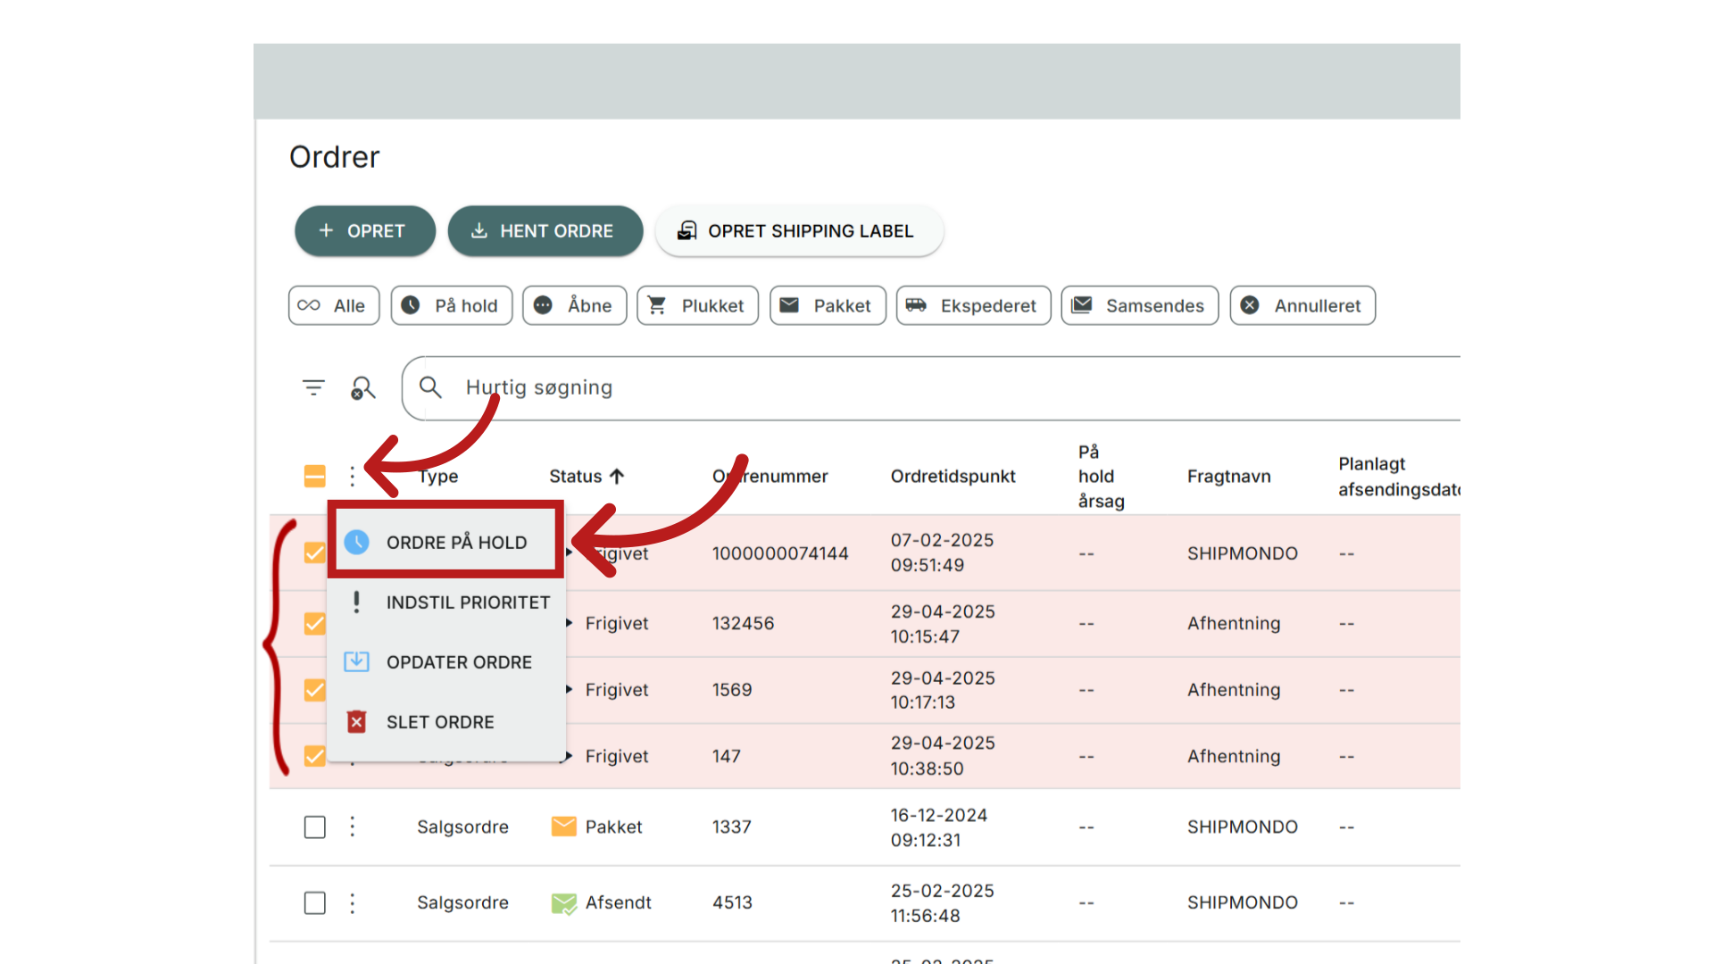The image size is (1714, 964).
Task: Select the Annulleret filter chip
Action: pos(1302,305)
